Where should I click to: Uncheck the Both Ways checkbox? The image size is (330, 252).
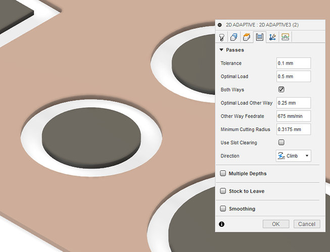pyautogui.click(x=281, y=90)
